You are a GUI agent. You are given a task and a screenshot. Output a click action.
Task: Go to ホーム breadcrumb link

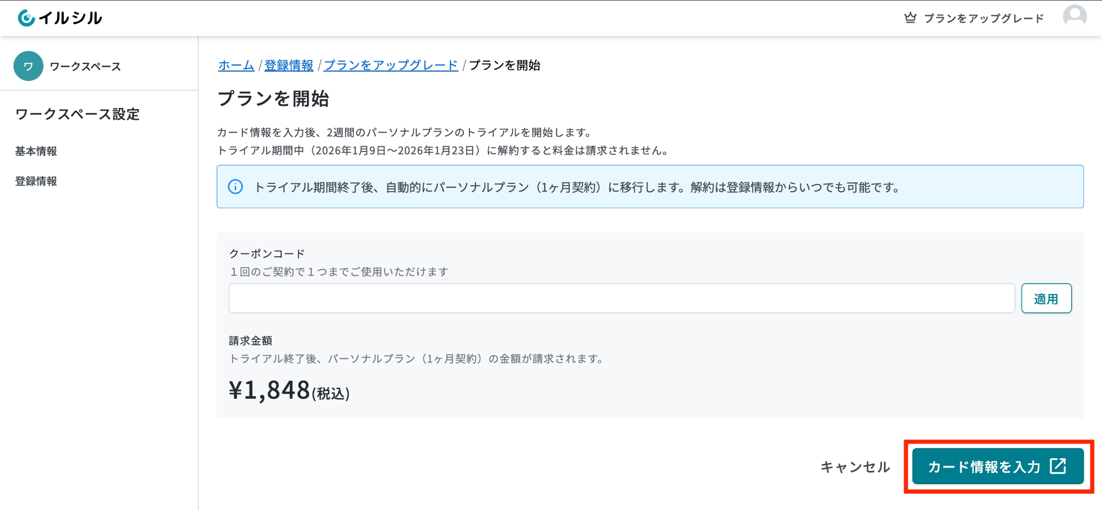(x=236, y=65)
